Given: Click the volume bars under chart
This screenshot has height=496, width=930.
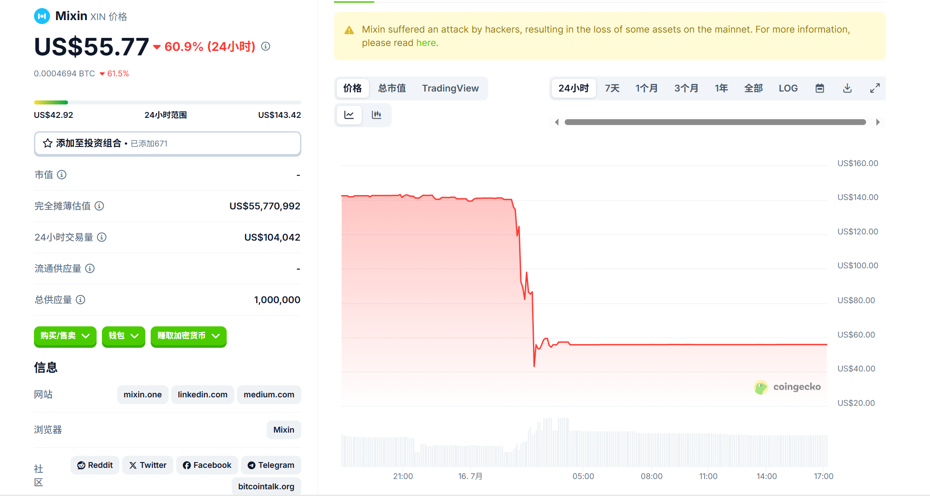Looking at the screenshot, I should pyautogui.click(x=584, y=442).
